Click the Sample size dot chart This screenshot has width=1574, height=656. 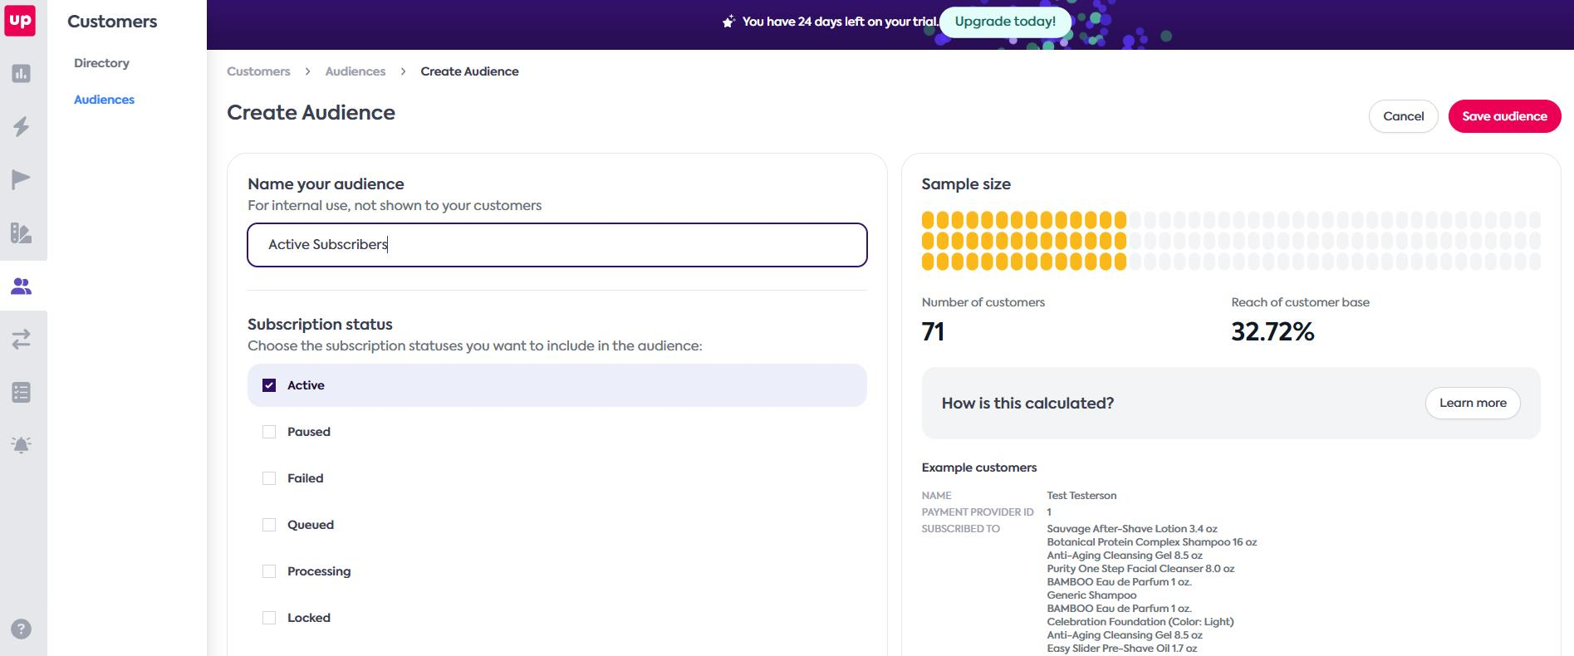[x=1231, y=241]
